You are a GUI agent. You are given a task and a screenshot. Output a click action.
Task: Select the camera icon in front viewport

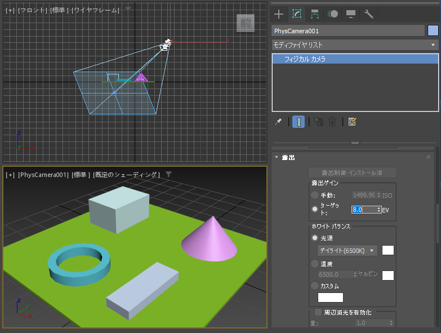tap(164, 46)
